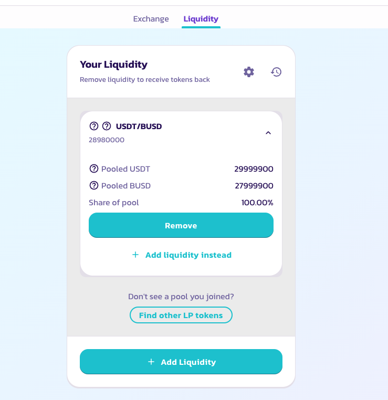Click first token icon beside USDT/BUSD

pyautogui.click(x=94, y=126)
